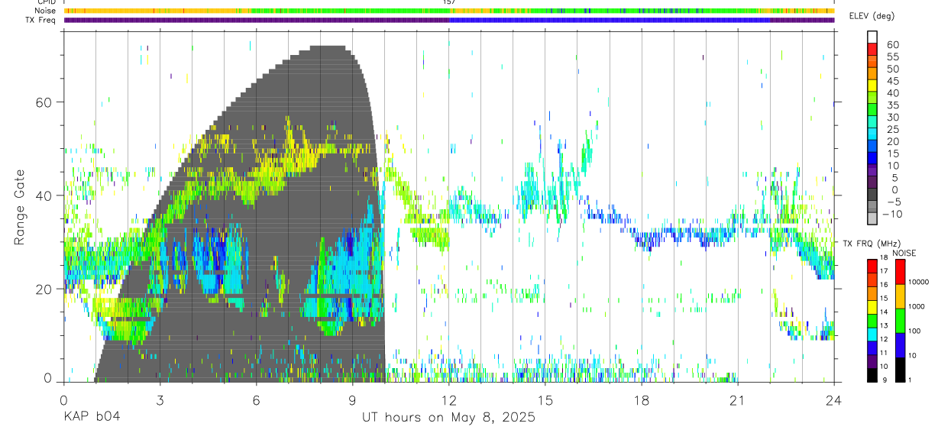The image size is (938, 433).
Task: Click the 'Noise' strip label at top
Action: (x=46, y=11)
